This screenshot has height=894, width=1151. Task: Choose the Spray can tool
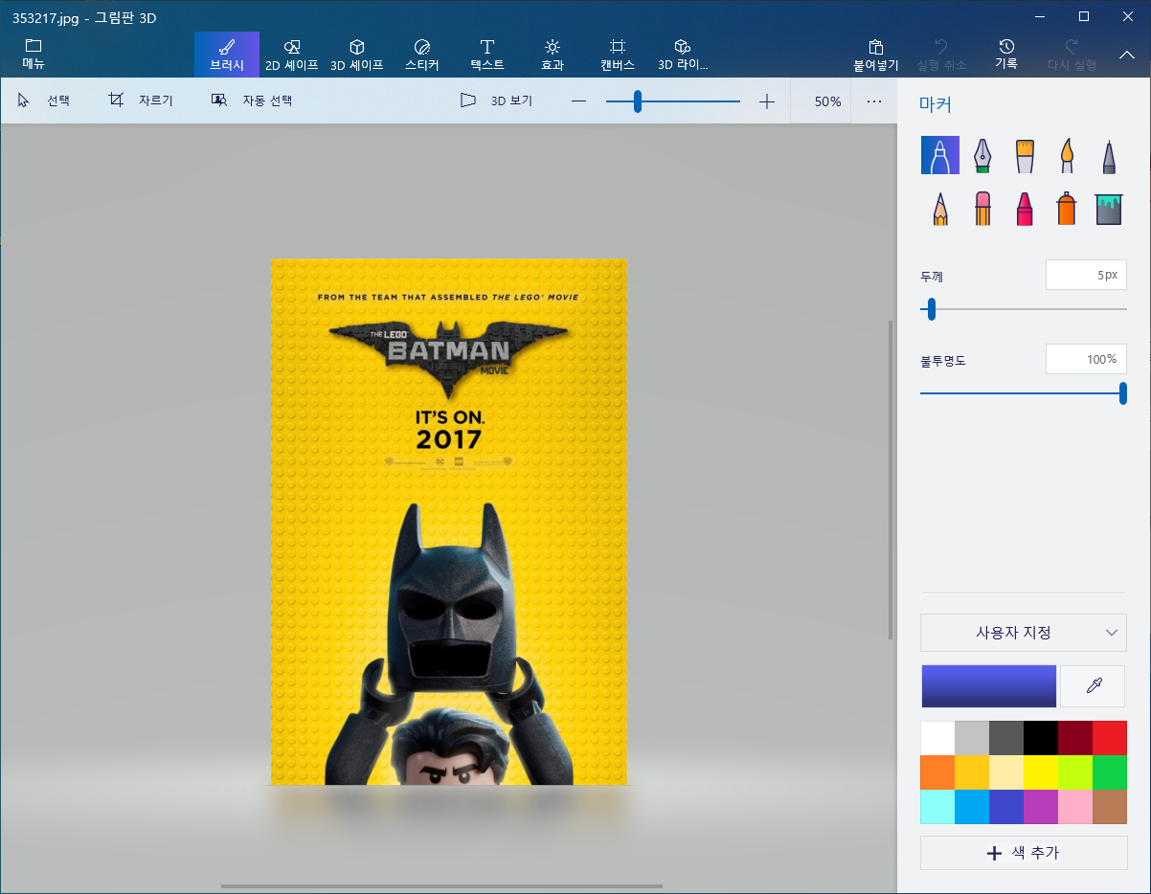[1066, 208]
